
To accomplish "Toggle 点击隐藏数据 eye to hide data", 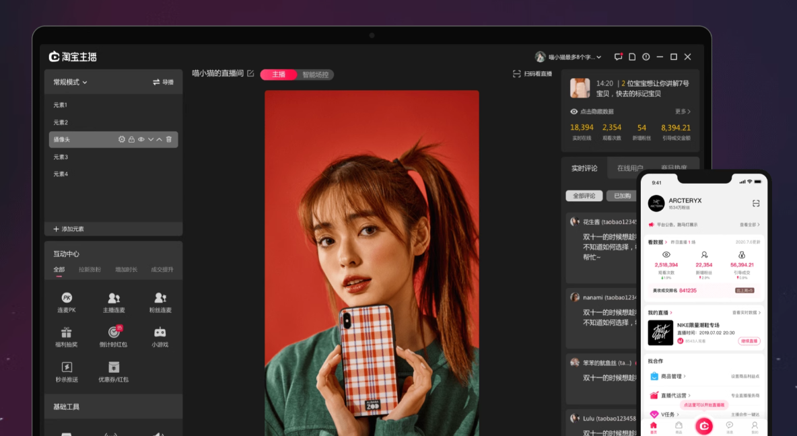I will coord(574,111).
